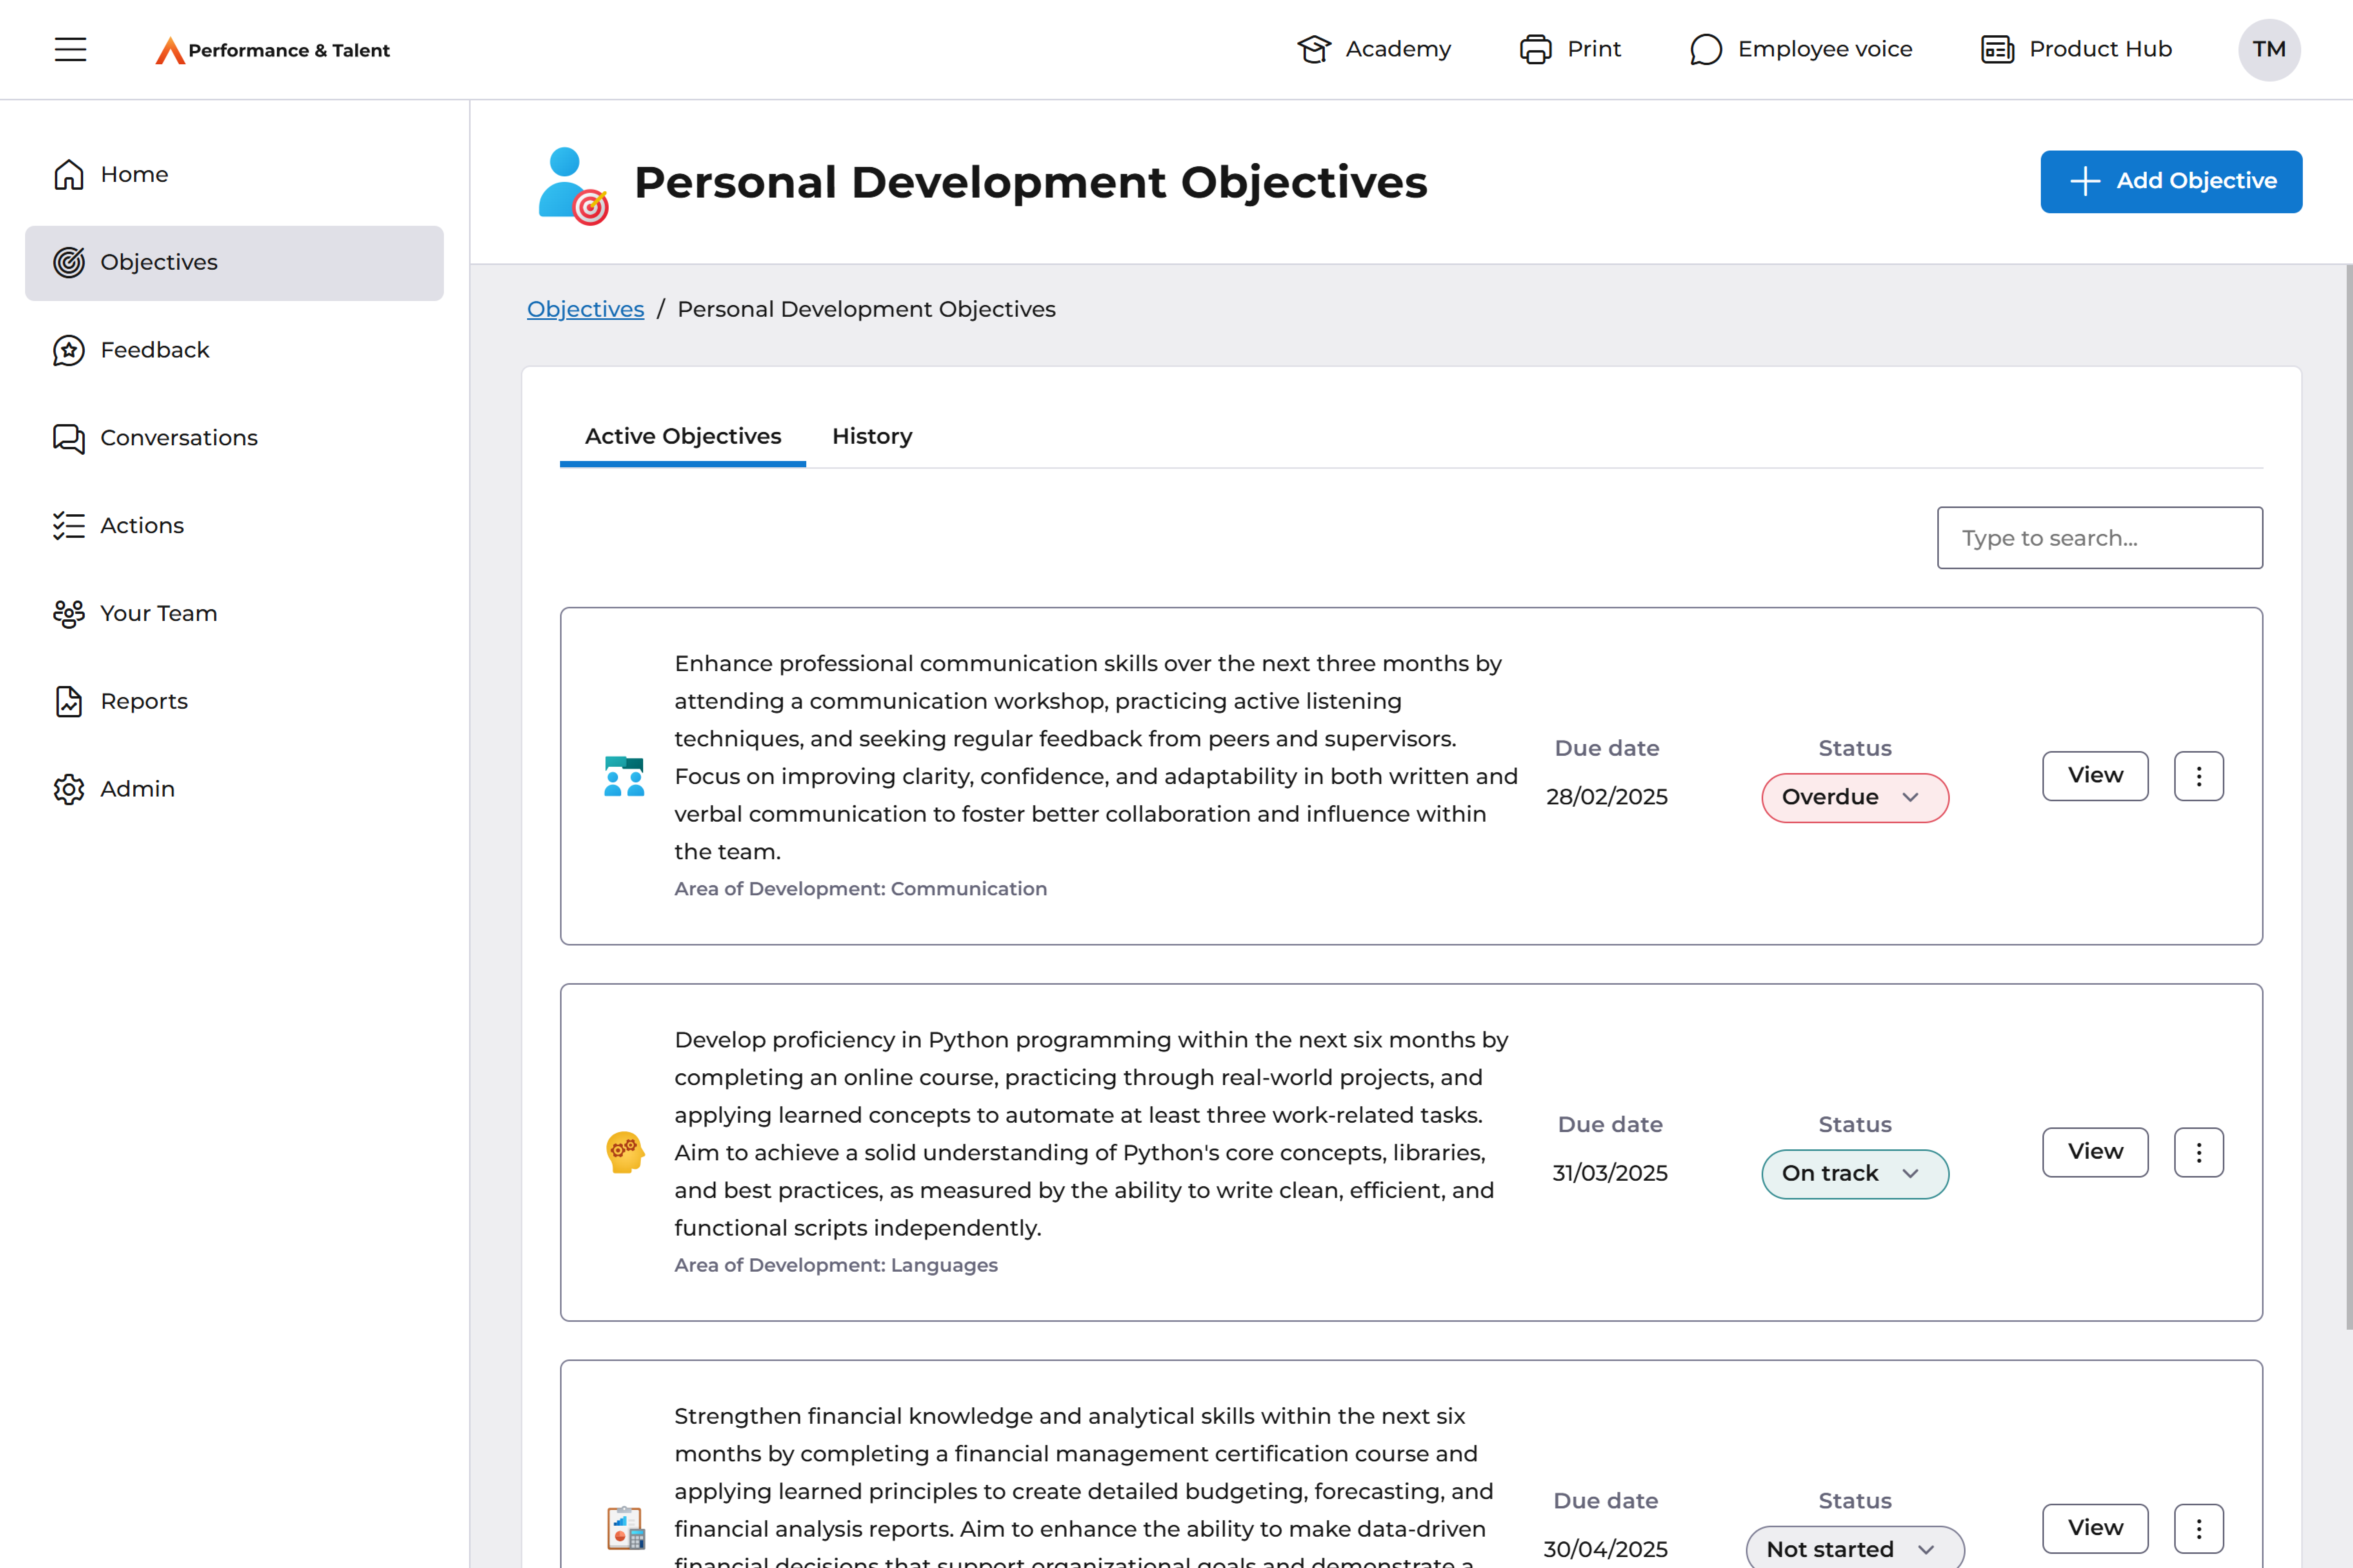Click the search field
2353x1568 pixels.
pyautogui.click(x=2099, y=537)
